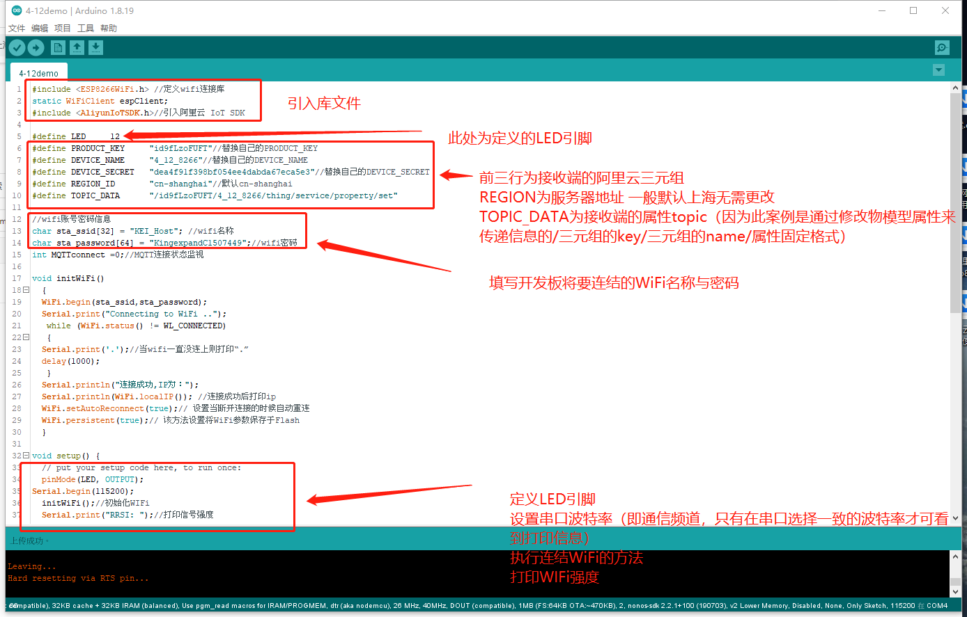Open the 编辑 menu
Screen dimensions: 967x617
pyautogui.click(x=40, y=29)
